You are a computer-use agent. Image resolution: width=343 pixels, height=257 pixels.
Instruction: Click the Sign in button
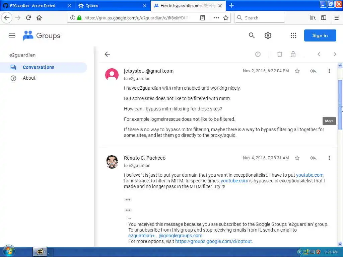click(x=320, y=35)
